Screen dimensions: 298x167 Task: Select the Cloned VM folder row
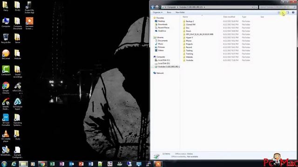point(217,25)
